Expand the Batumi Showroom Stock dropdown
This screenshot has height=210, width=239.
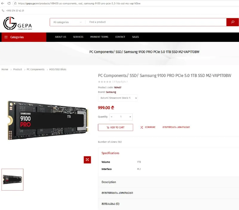(x=118, y=98)
